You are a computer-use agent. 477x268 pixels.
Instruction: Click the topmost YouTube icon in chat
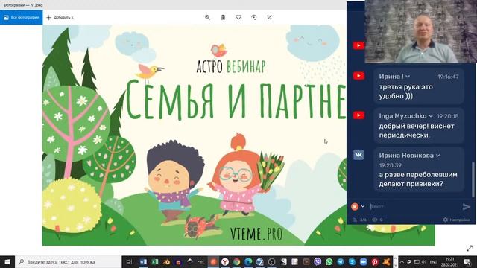[358, 45]
